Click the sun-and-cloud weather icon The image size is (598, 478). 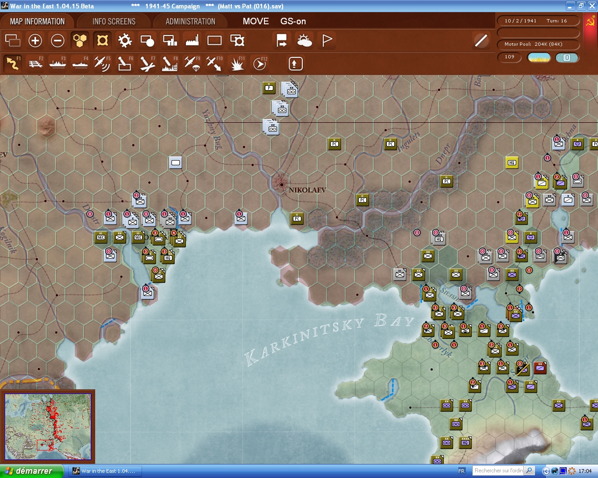tap(304, 41)
